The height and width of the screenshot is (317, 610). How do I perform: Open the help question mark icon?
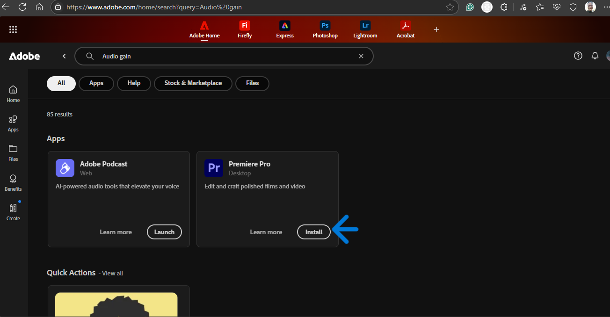coord(578,56)
